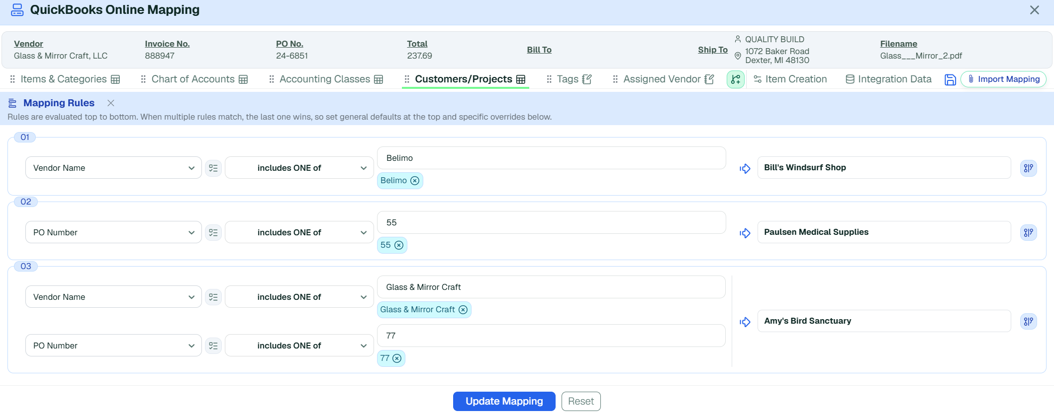Click drag handle of Items & Categories tab
Image resolution: width=1054 pixels, height=415 pixels.
click(x=12, y=79)
